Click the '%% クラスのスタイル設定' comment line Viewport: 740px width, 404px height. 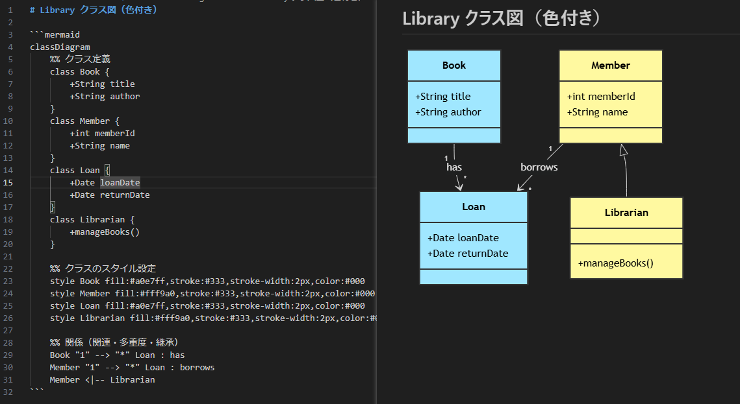pos(103,269)
